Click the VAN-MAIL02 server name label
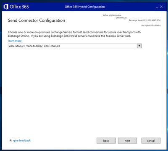The width and height of the screenshot is (168, 151). pyautogui.click(x=121, y=18)
